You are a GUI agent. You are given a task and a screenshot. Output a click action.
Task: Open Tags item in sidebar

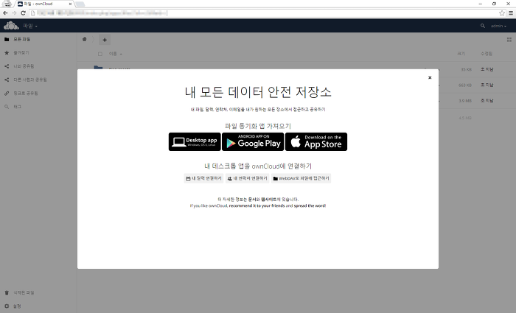tap(38, 107)
